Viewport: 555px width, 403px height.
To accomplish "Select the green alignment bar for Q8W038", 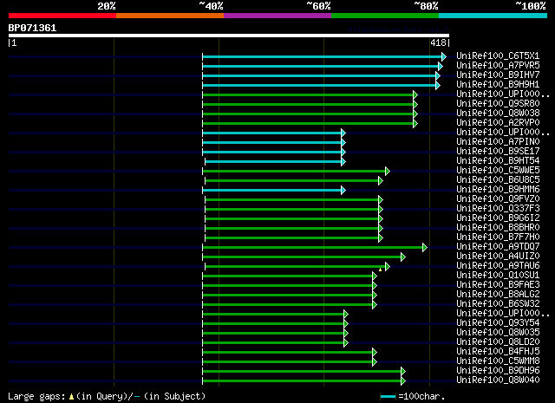I will [x=308, y=114].
